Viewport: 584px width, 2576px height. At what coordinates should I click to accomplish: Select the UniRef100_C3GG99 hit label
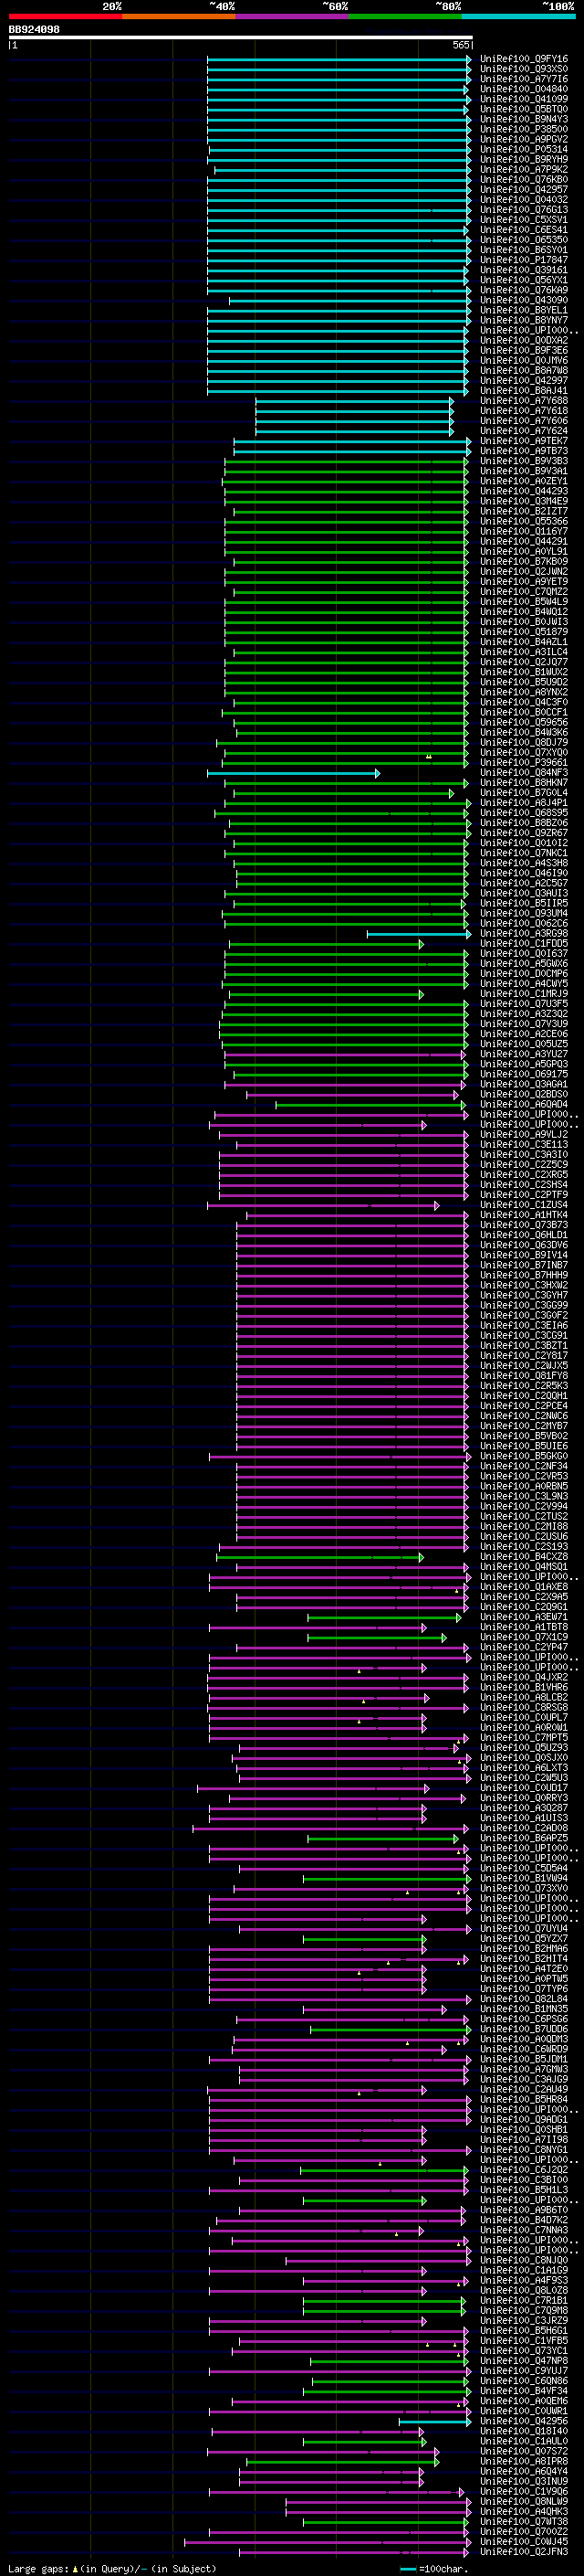coord(524,1306)
